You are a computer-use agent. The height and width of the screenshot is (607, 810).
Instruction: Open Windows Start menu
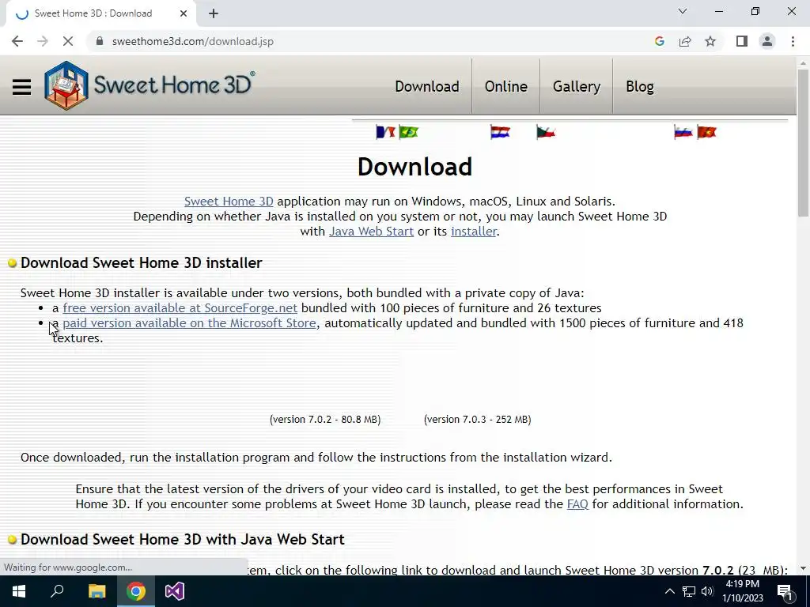click(19, 591)
